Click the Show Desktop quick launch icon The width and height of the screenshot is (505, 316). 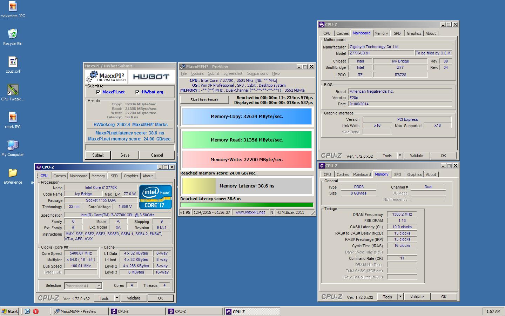pos(27,311)
